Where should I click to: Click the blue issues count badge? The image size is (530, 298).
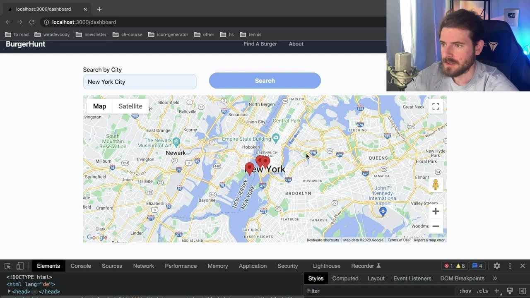(x=477, y=266)
